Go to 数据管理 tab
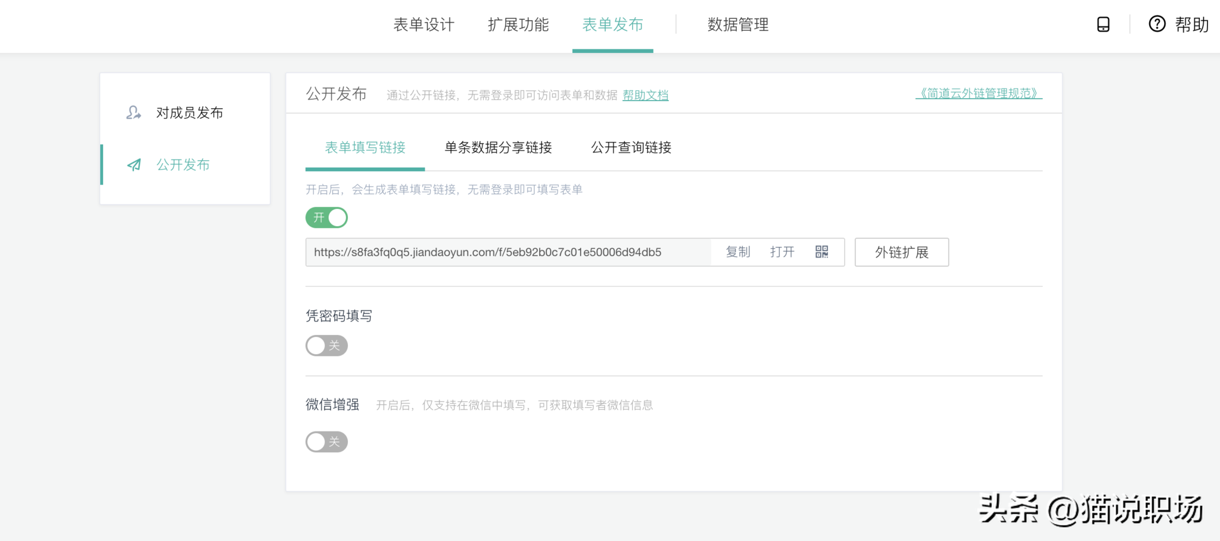This screenshot has height=541, width=1220. (738, 24)
